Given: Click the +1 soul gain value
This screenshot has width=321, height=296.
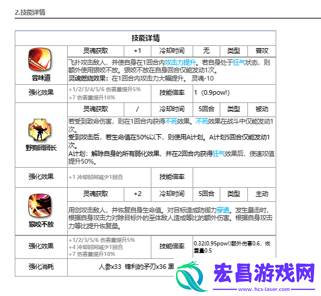Looking at the screenshot, I should [137, 51].
